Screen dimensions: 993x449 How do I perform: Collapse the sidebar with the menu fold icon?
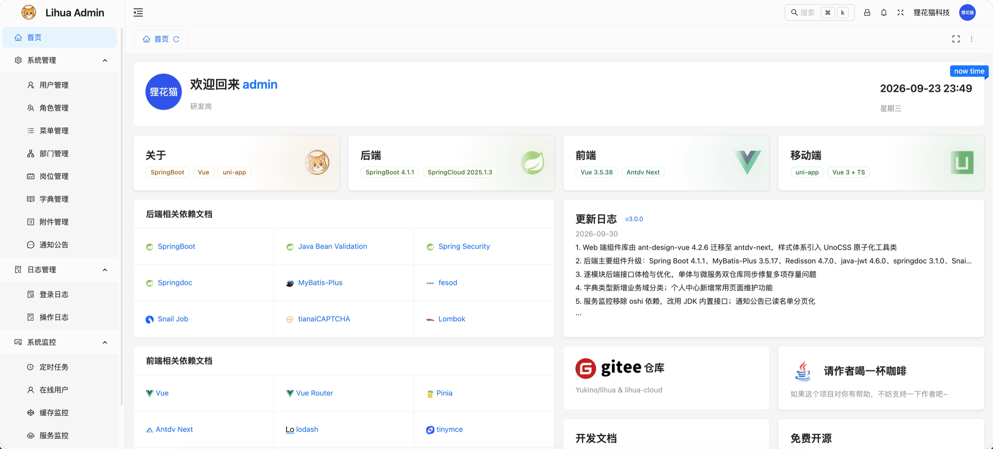pos(138,13)
